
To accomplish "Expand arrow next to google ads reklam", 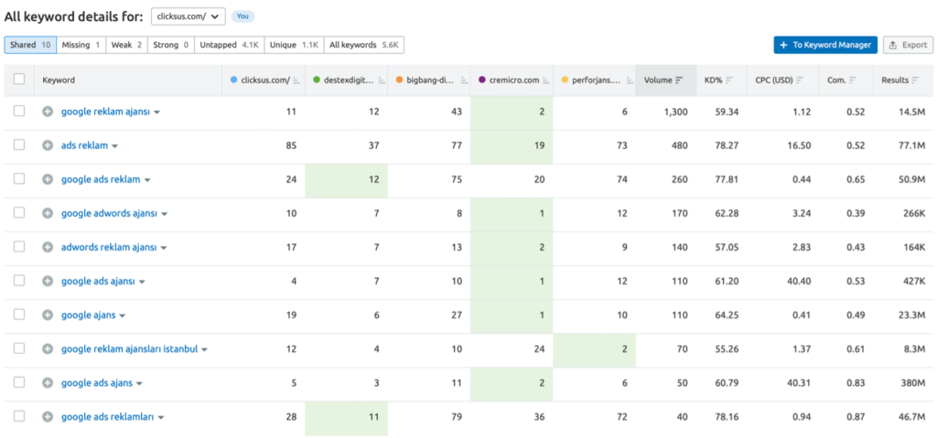I will [147, 180].
